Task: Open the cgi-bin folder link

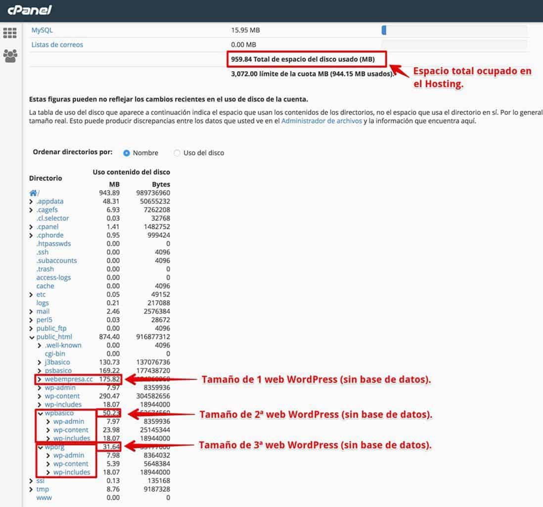Action: (x=55, y=354)
